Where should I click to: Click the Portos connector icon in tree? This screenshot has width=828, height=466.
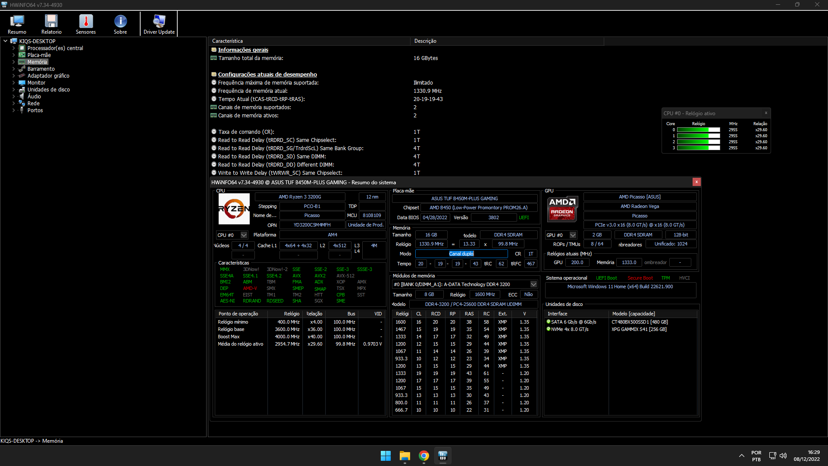22,110
